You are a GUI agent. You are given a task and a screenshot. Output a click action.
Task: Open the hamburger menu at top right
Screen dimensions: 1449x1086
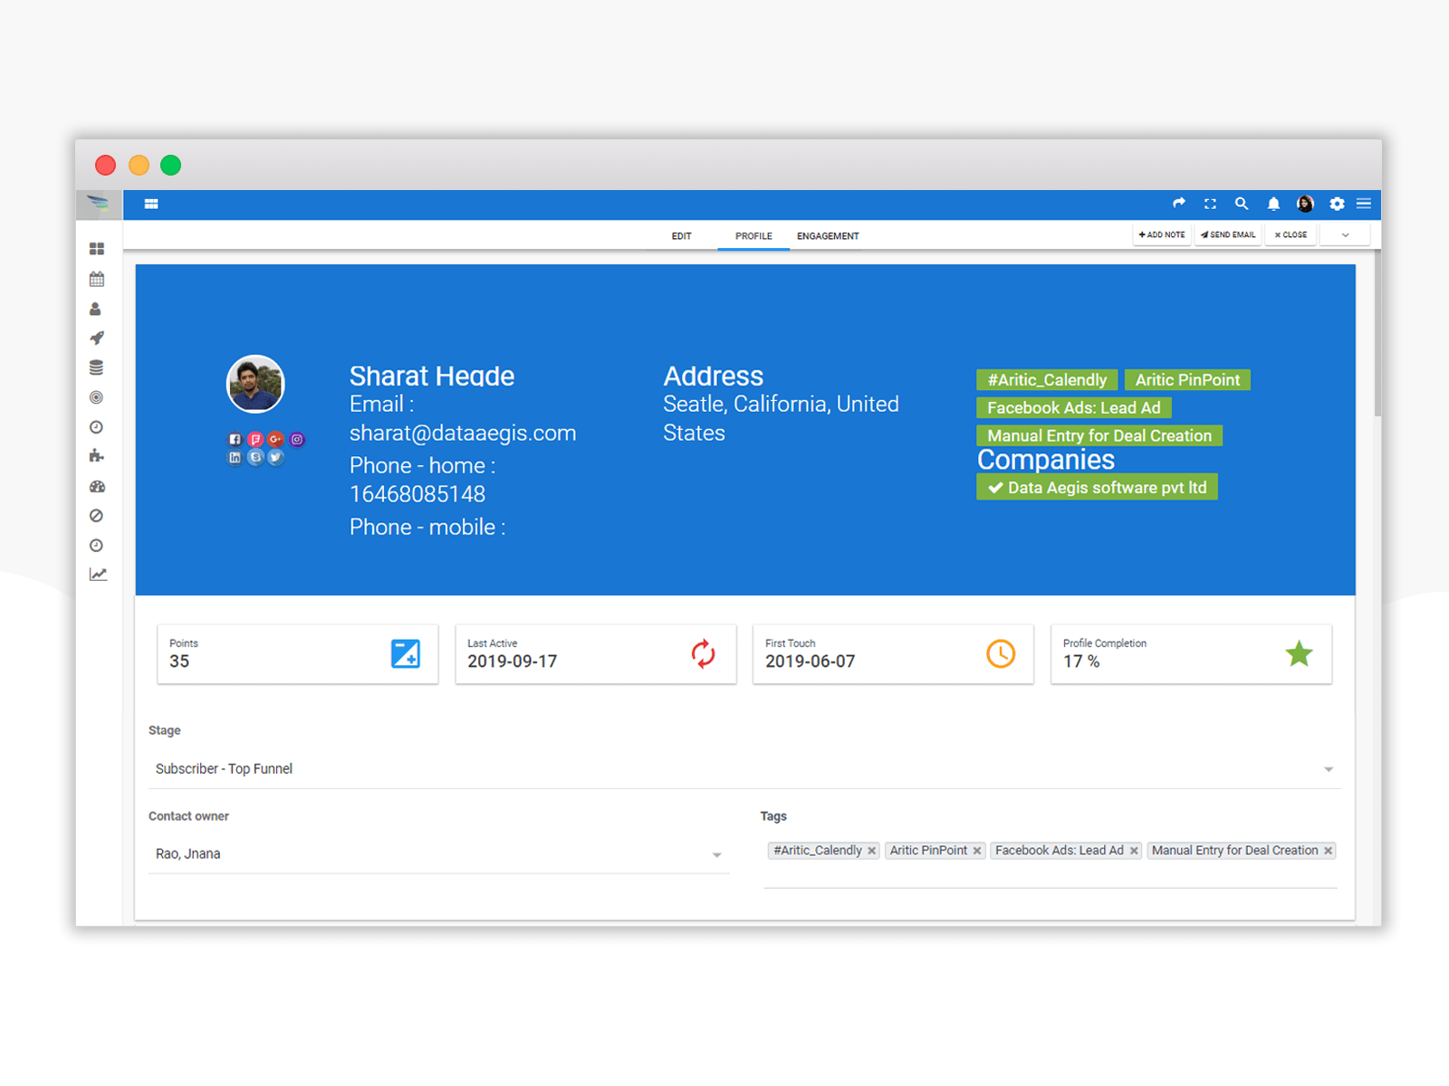(1364, 204)
